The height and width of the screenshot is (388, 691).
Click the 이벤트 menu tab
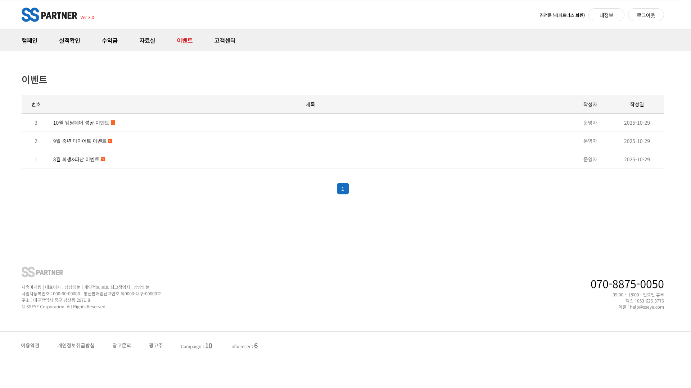pyautogui.click(x=185, y=40)
